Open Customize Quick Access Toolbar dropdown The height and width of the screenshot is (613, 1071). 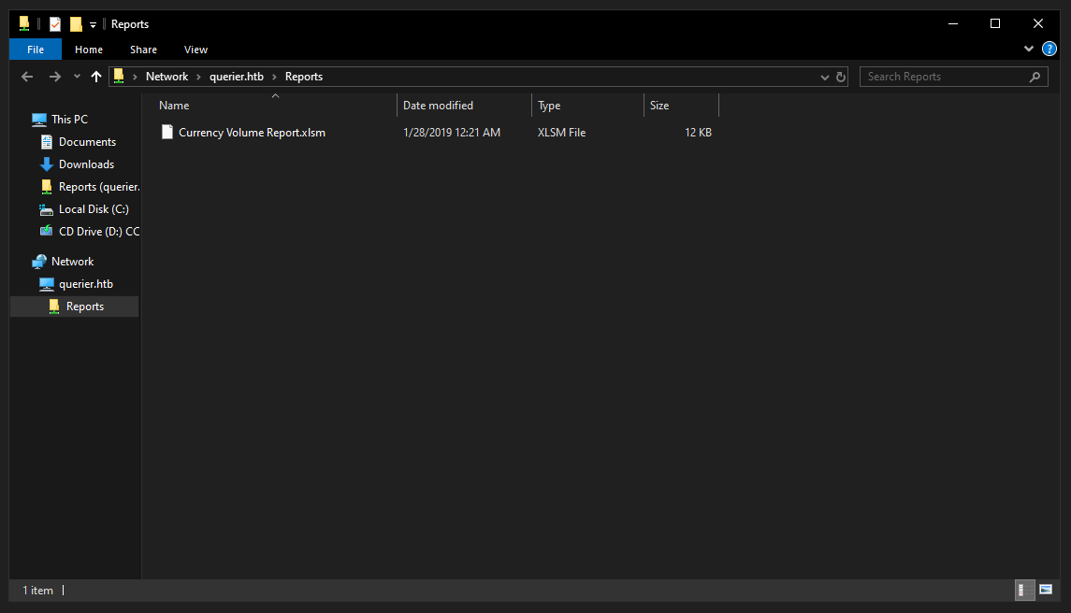tap(94, 24)
